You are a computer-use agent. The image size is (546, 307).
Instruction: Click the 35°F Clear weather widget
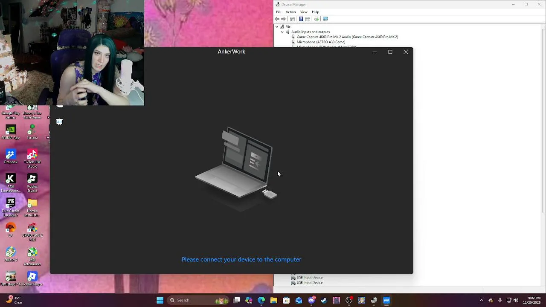(14, 300)
